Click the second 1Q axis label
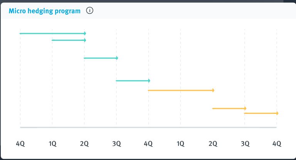This screenshot has width=296, height=160. (x=180, y=144)
